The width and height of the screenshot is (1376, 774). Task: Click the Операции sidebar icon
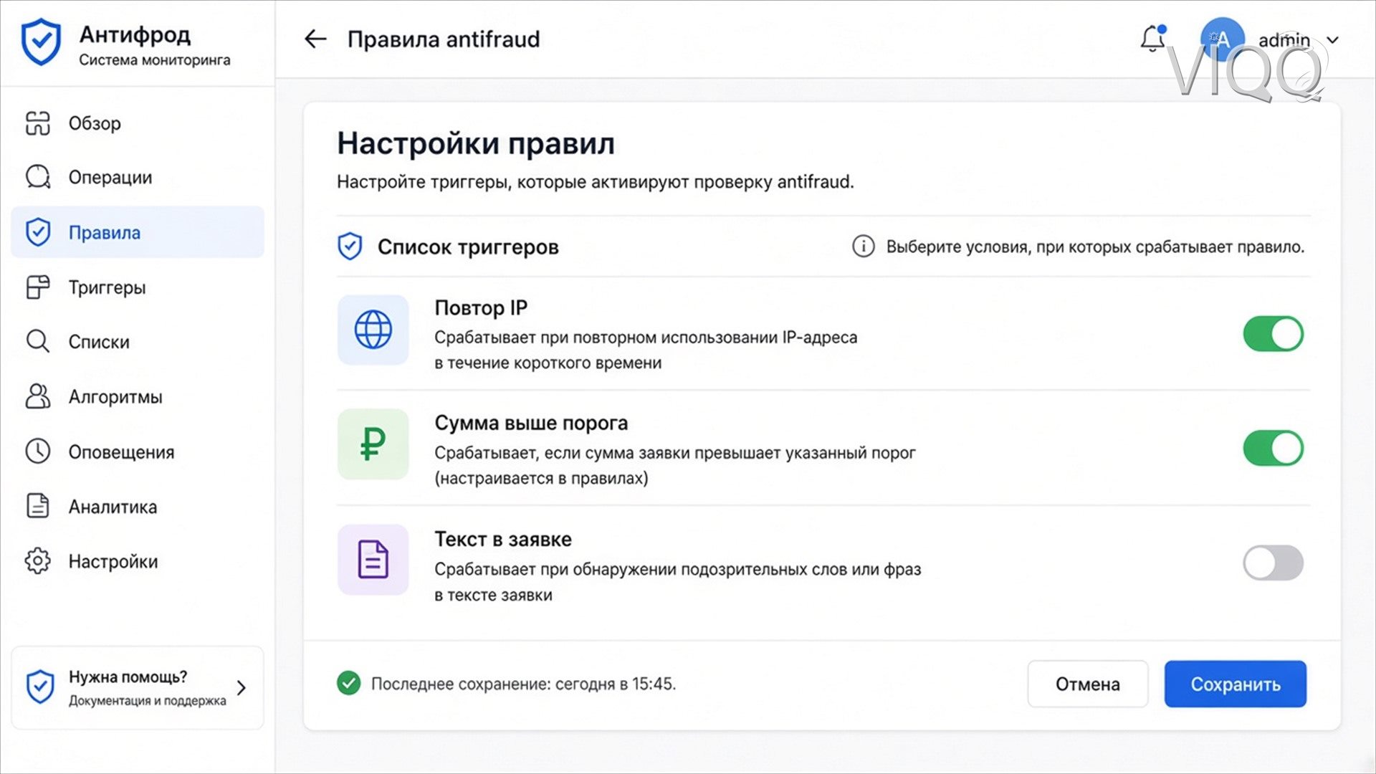tap(38, 177)
